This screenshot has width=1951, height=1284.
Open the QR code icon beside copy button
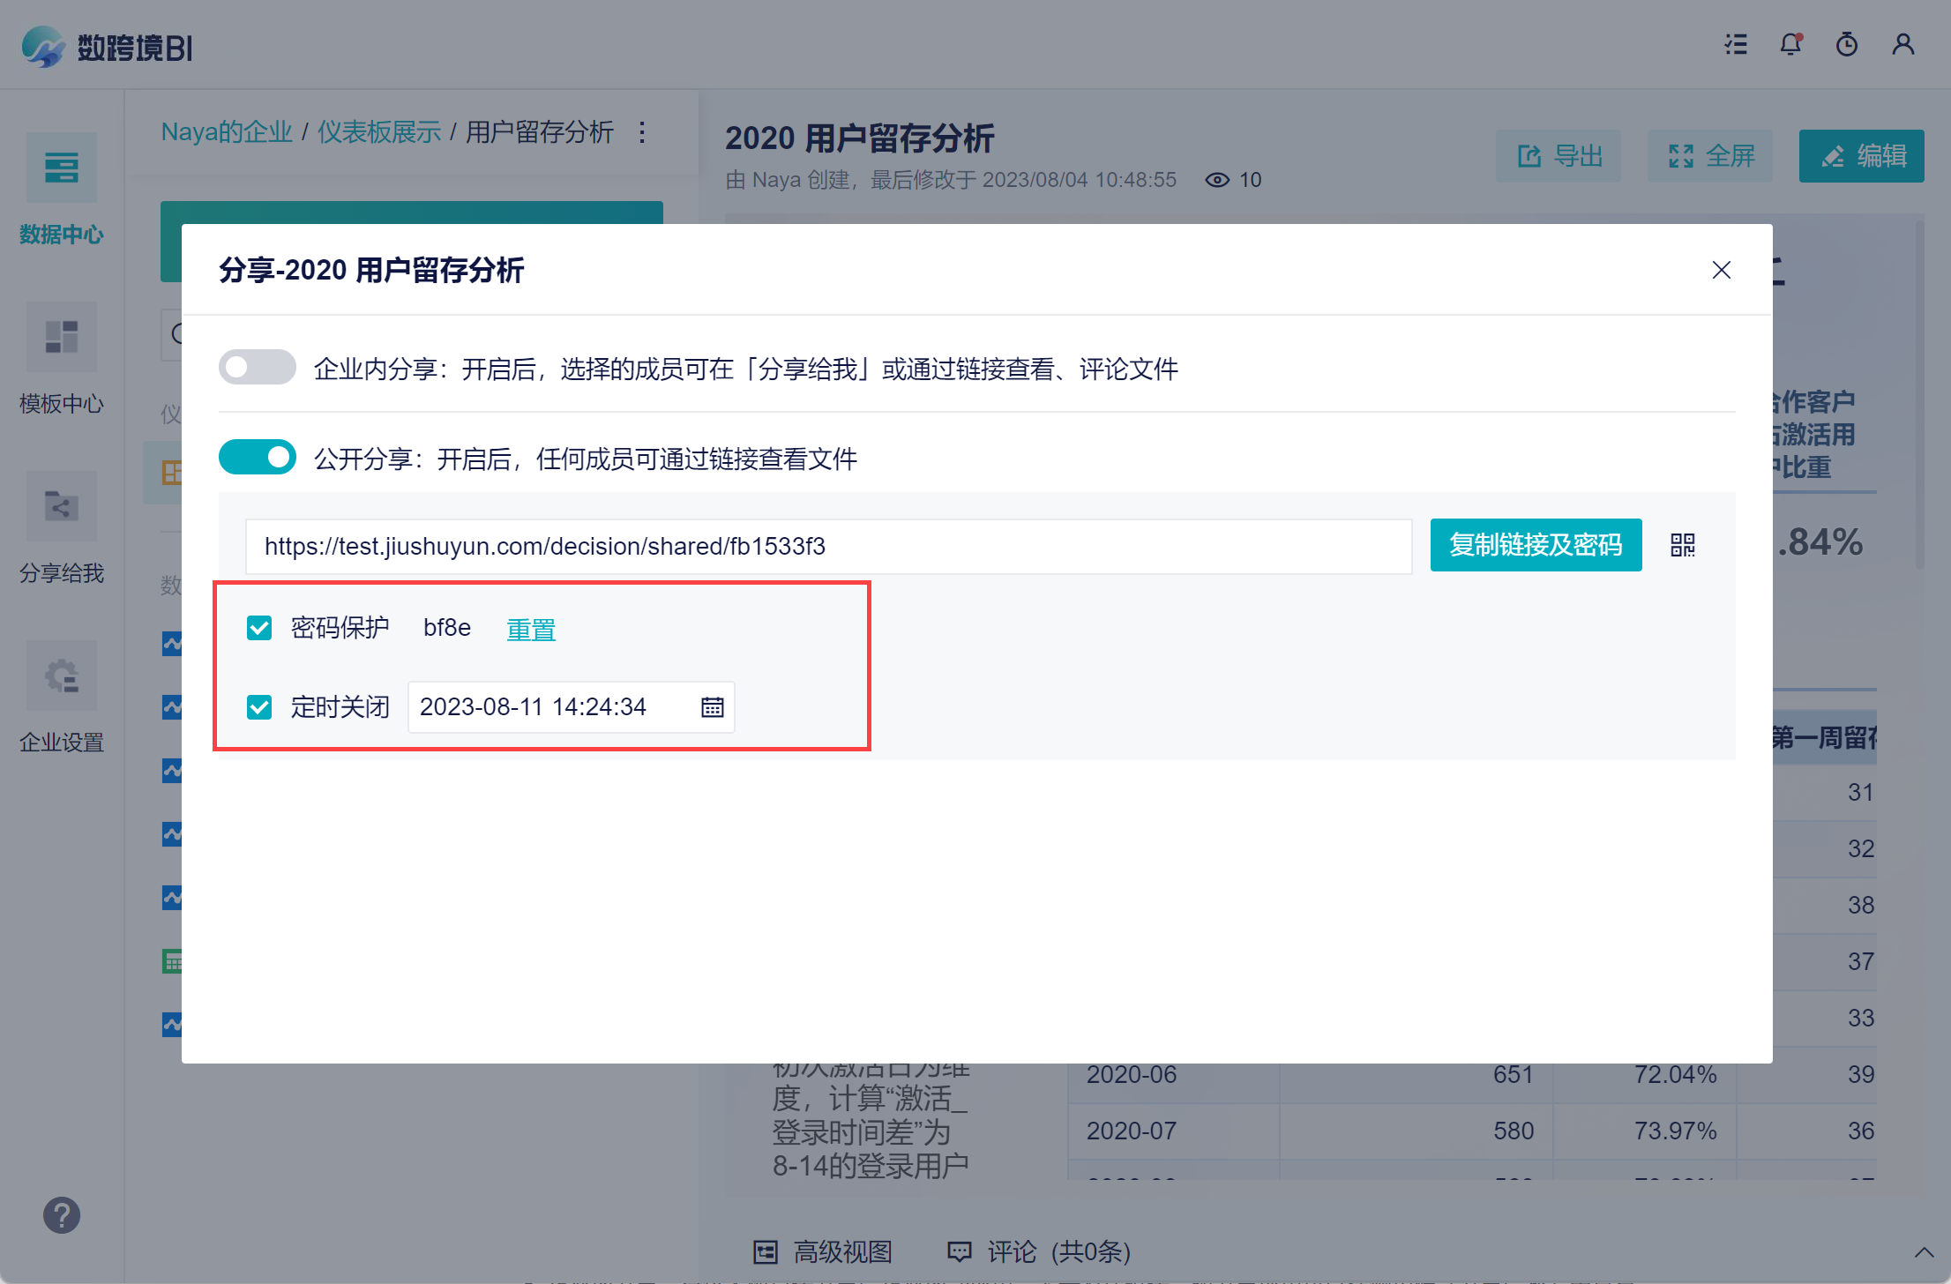1682,545
